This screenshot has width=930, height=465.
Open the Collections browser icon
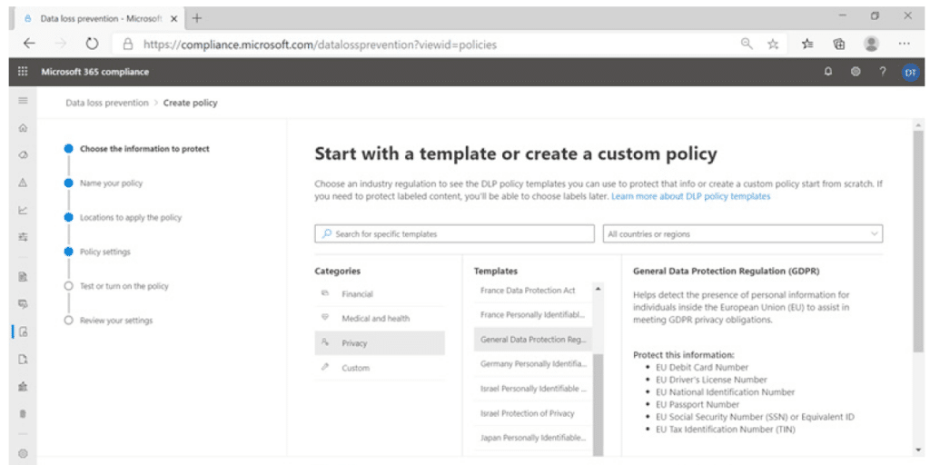(838, 44)
